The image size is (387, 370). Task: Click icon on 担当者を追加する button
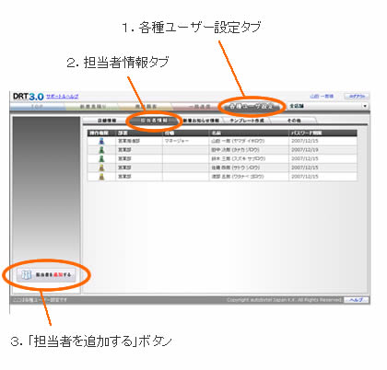click(27, 274)
